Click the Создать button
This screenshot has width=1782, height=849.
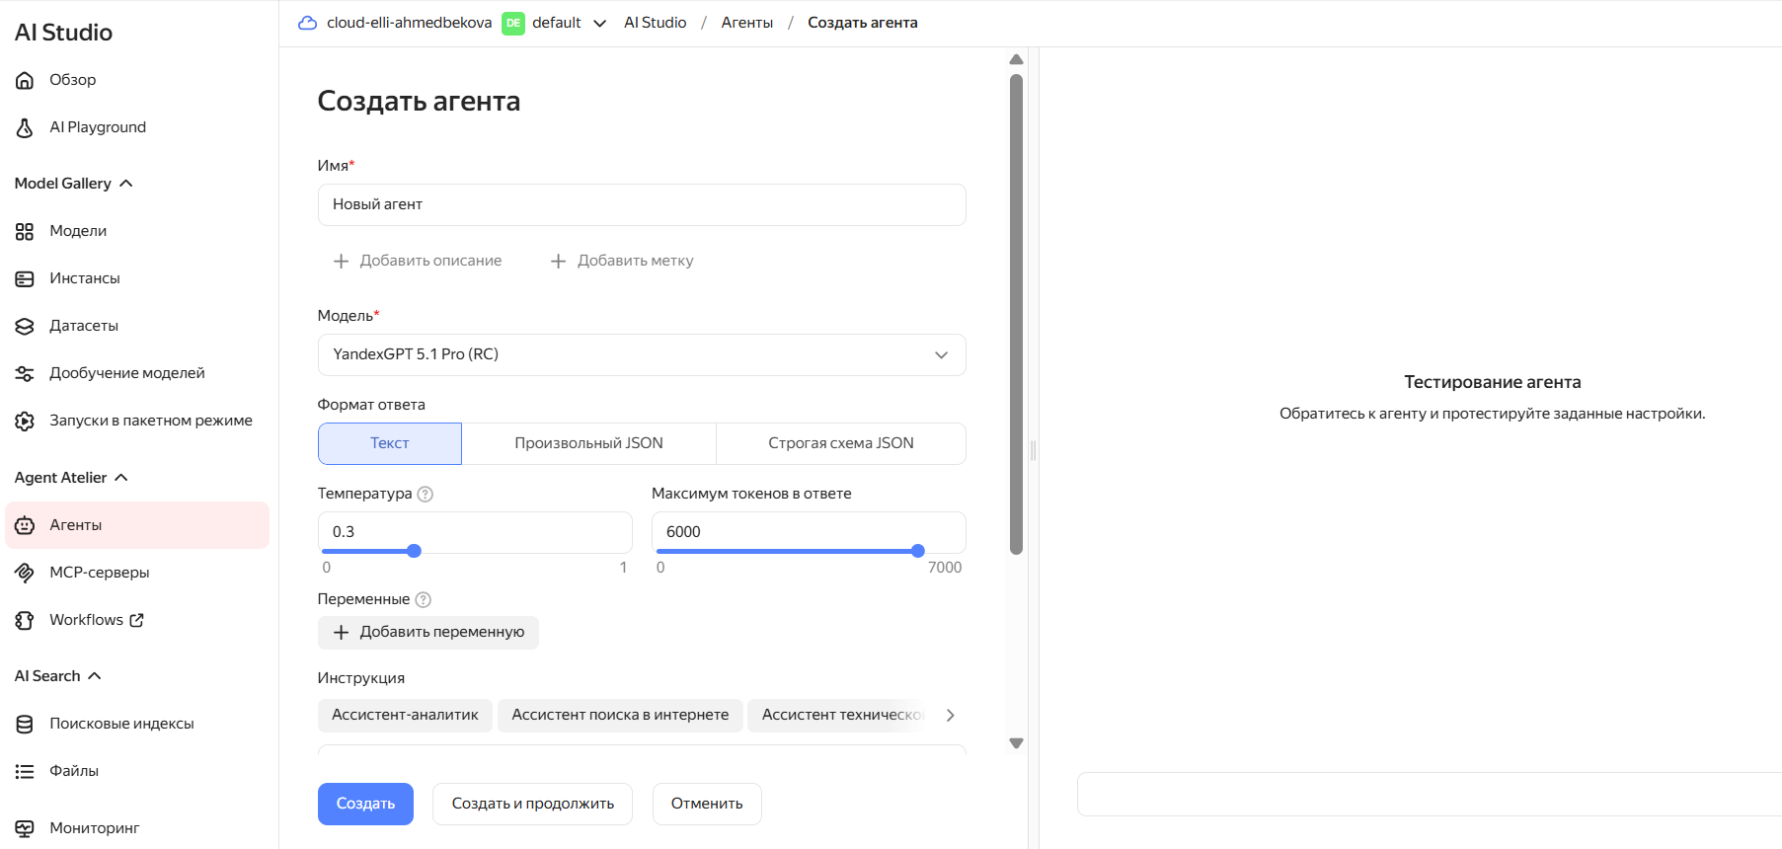[x=365, y=804]
